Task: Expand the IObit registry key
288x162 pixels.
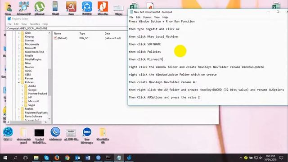Action: coord(19,33)
